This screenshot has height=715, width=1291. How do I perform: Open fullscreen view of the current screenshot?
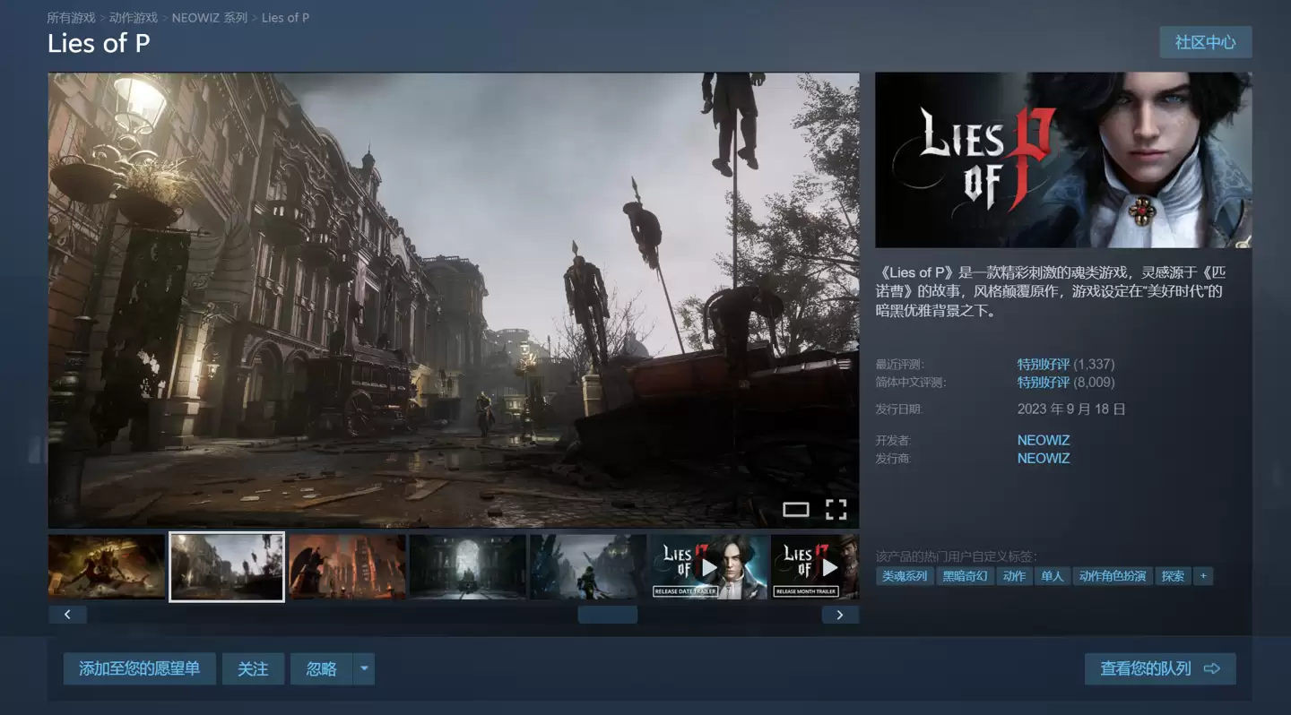click(836, 509)
